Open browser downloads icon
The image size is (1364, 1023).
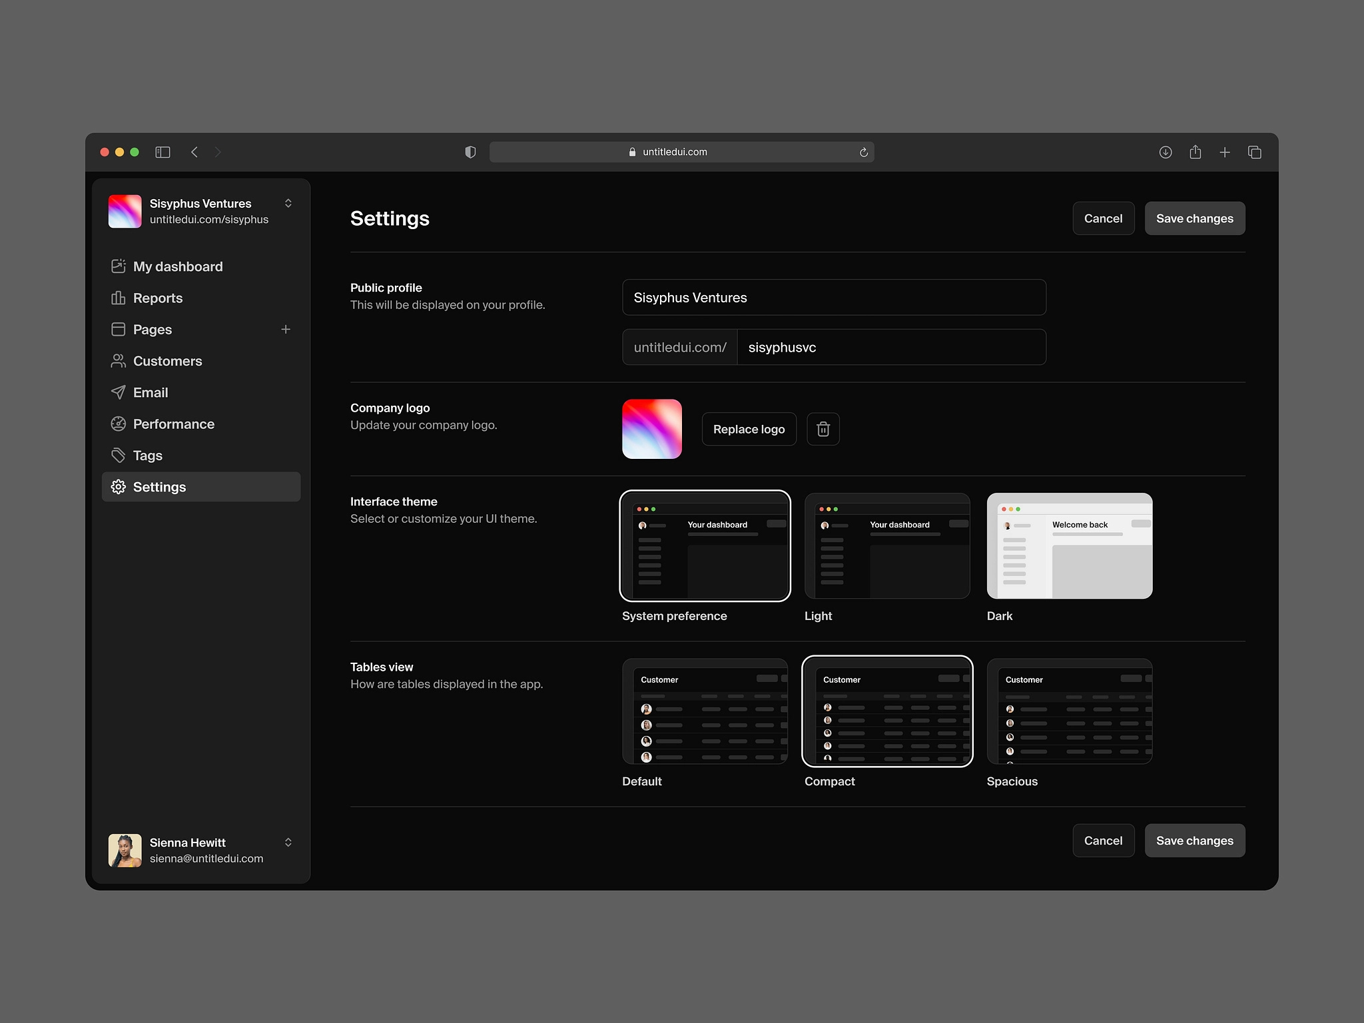[1166, 152]
